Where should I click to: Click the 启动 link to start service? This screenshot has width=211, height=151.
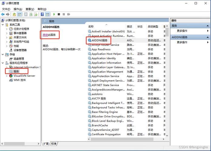(x=45, y=35)
